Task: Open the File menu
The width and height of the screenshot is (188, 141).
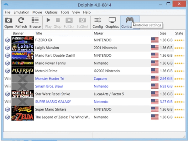Action: (8, 12)
